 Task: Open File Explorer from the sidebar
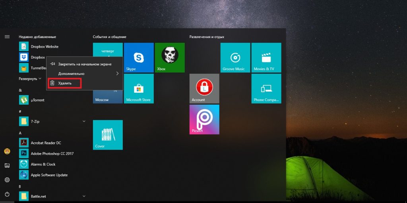point(7,165)
